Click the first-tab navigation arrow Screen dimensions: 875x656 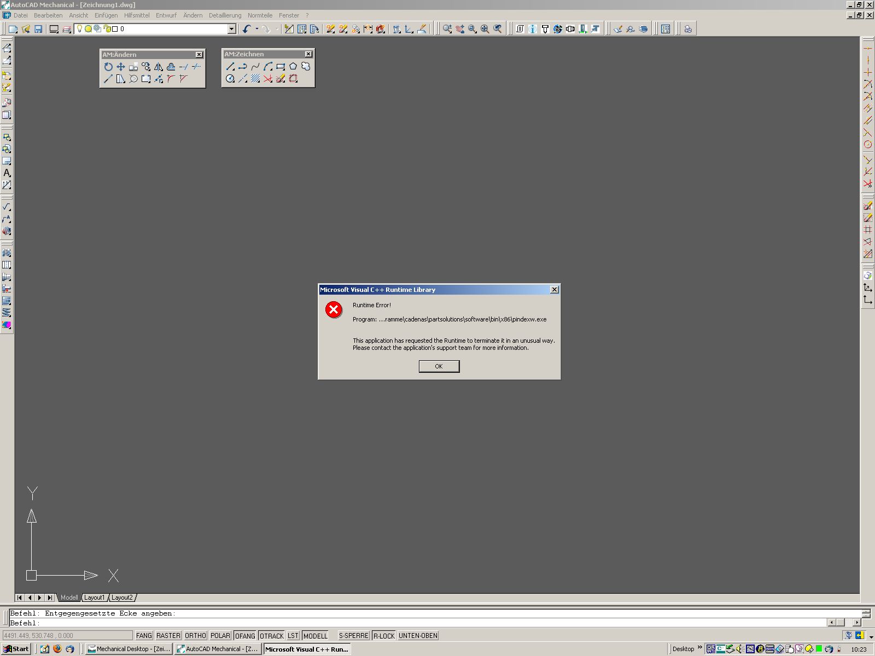[20, 598]
